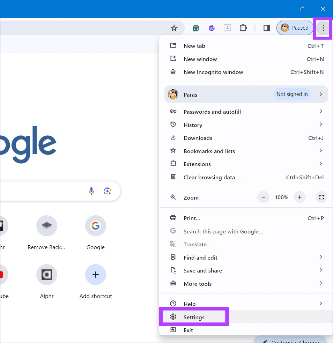Click the key icon beside Passwords and autofill

pyautogui.click(x=173, y=111)
